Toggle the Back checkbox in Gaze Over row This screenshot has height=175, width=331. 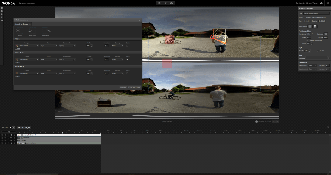[x=128, y=59]
